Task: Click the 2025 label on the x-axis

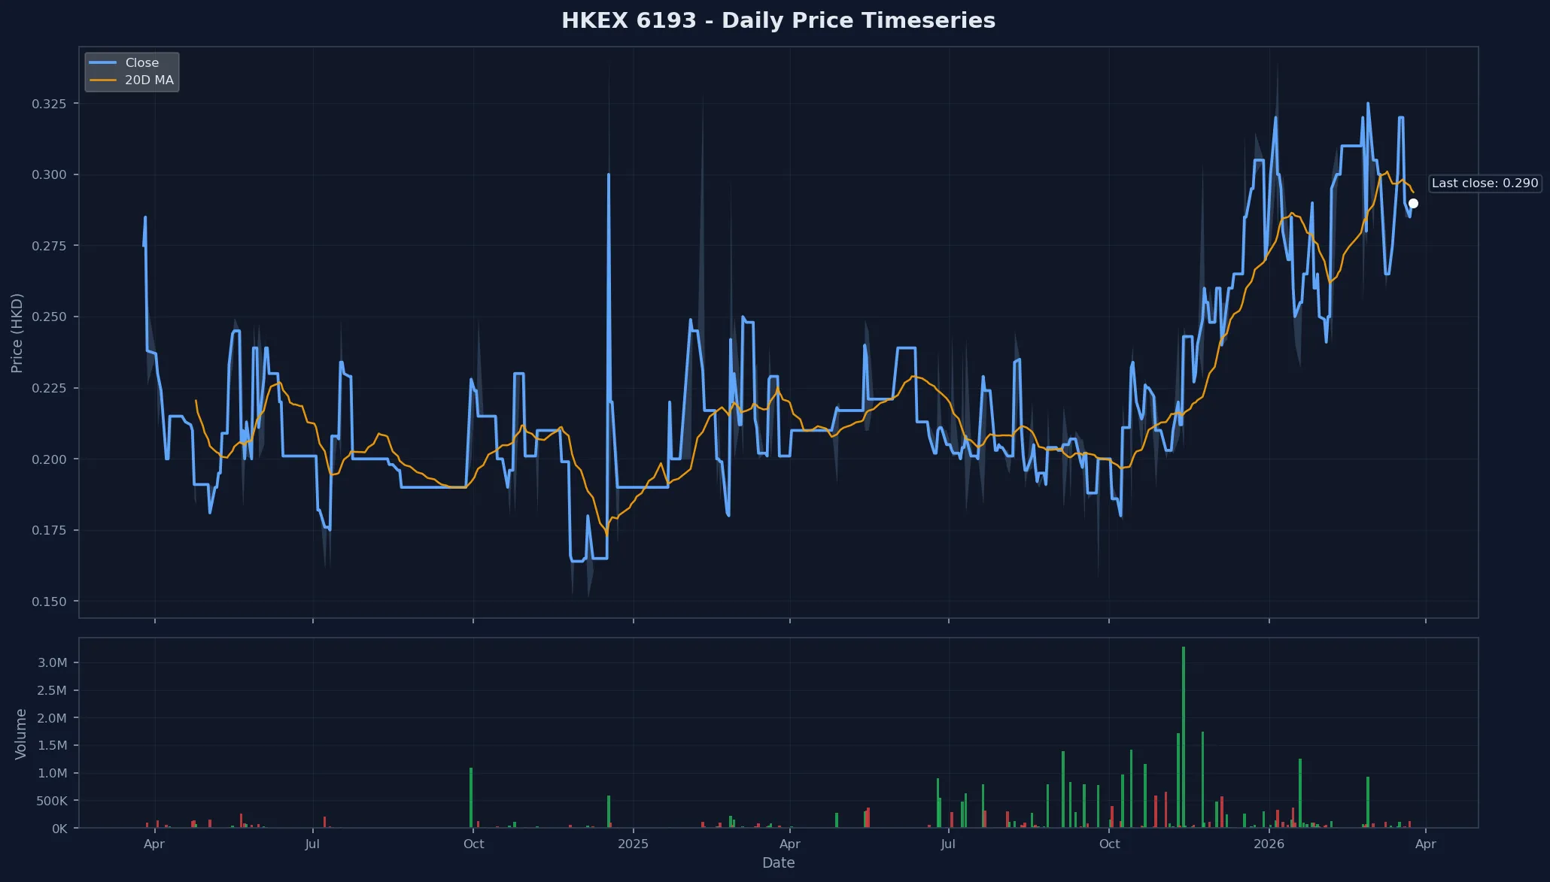Action: coord(633,844)
